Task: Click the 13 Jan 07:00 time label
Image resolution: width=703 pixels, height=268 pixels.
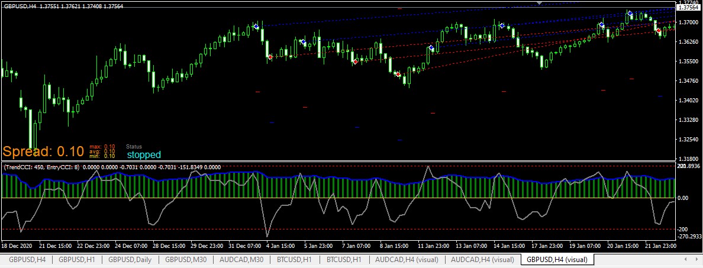Action: click(472, 246)
